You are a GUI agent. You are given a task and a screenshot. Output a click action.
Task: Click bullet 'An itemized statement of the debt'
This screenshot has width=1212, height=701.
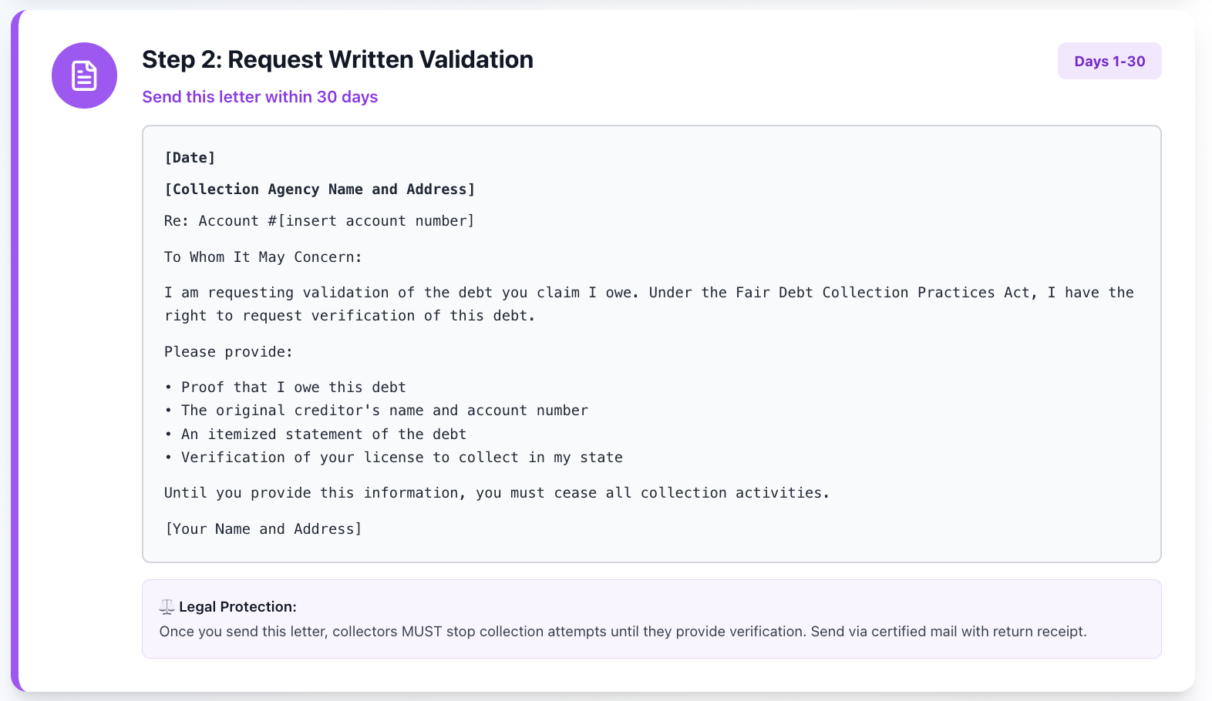[315, 434]
